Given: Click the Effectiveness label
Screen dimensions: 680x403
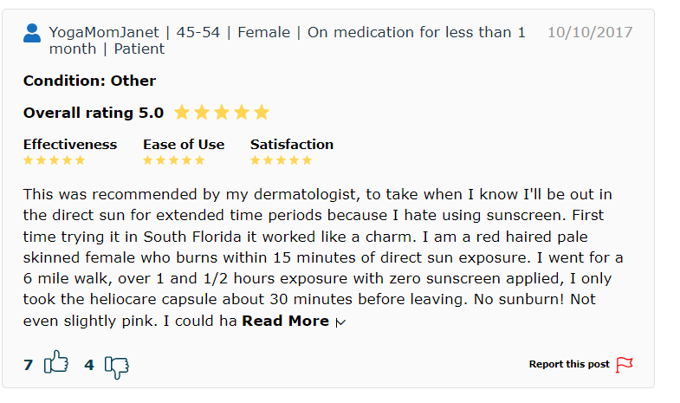Looking at the screenshot, I should 70,145.
